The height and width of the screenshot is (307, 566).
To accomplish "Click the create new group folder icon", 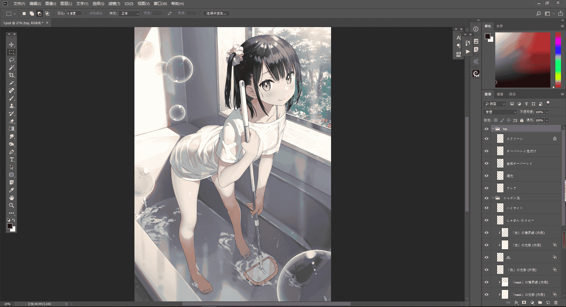I will point(540,303).
